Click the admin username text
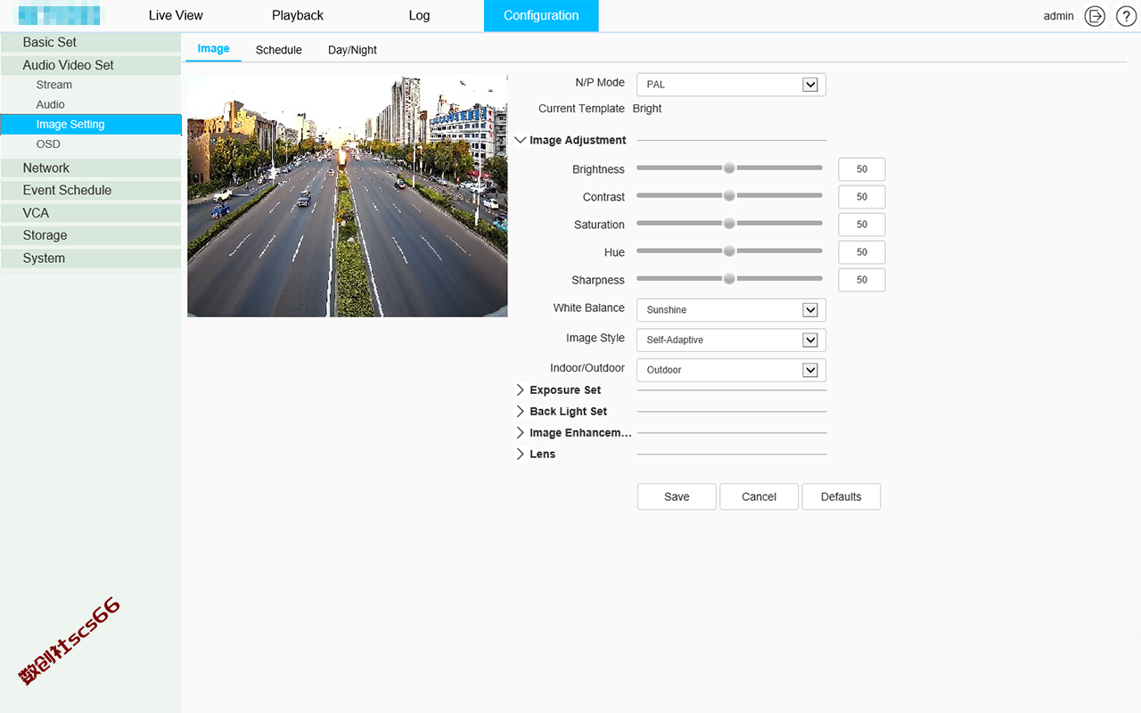 [1059, 16]
